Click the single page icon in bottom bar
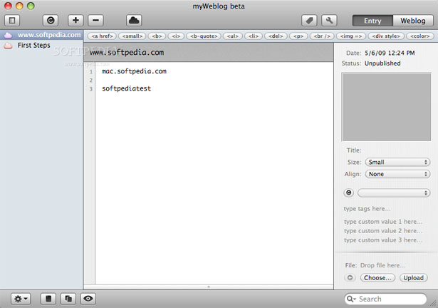The image size is (438, 308). pyautogui.click(x=48, y=299)
